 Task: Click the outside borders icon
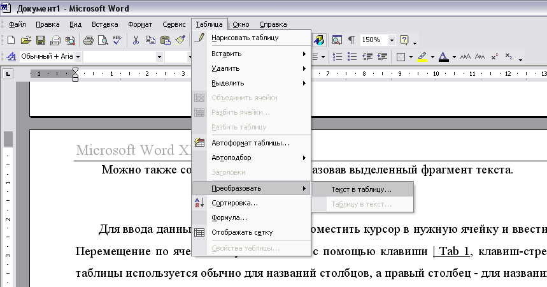pos(401,56)
